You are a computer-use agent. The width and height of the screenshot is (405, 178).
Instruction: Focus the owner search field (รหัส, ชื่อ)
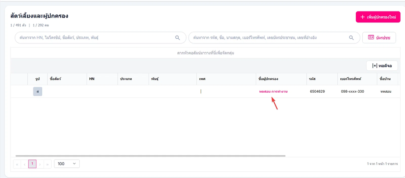(x=274, y=38)
